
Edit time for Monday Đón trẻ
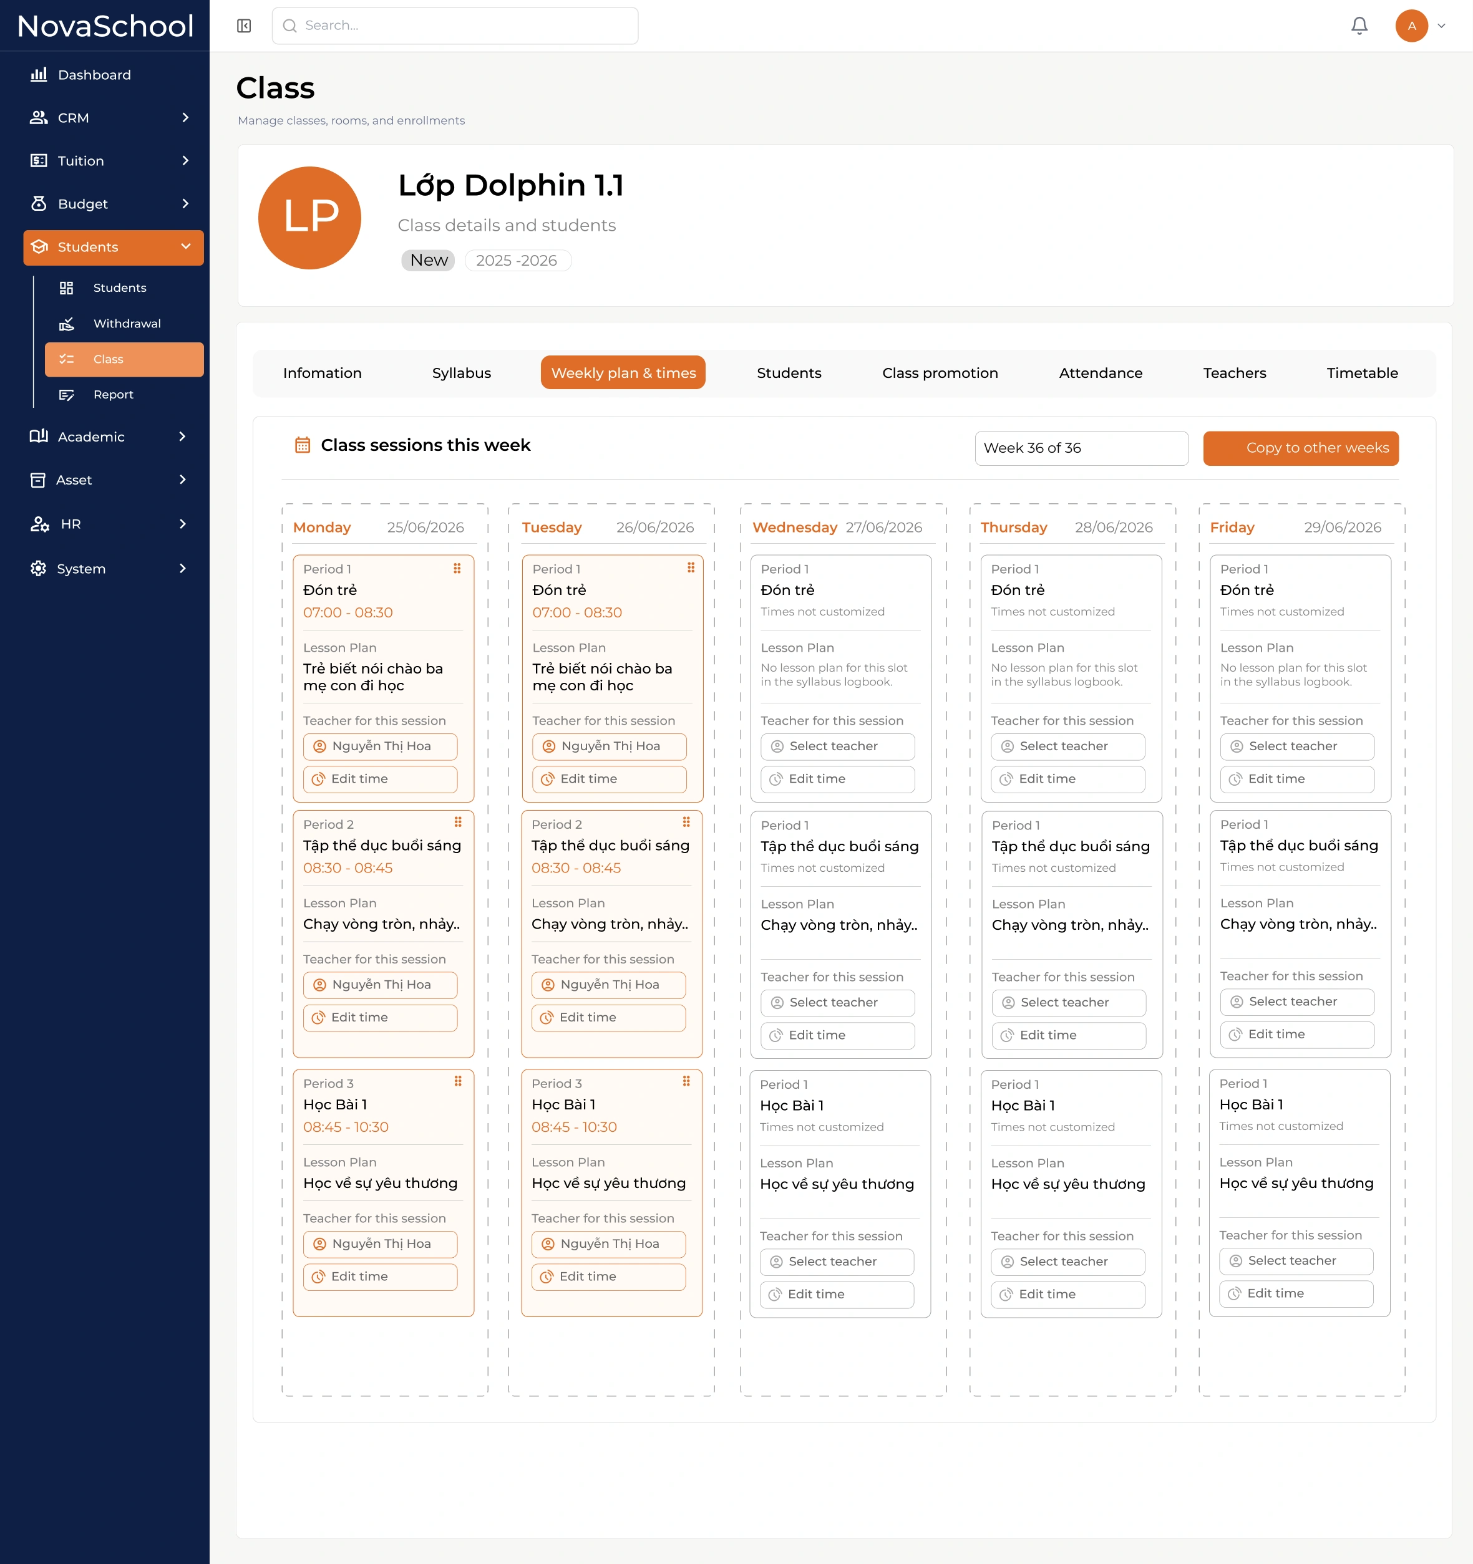[x=379, y=780]
